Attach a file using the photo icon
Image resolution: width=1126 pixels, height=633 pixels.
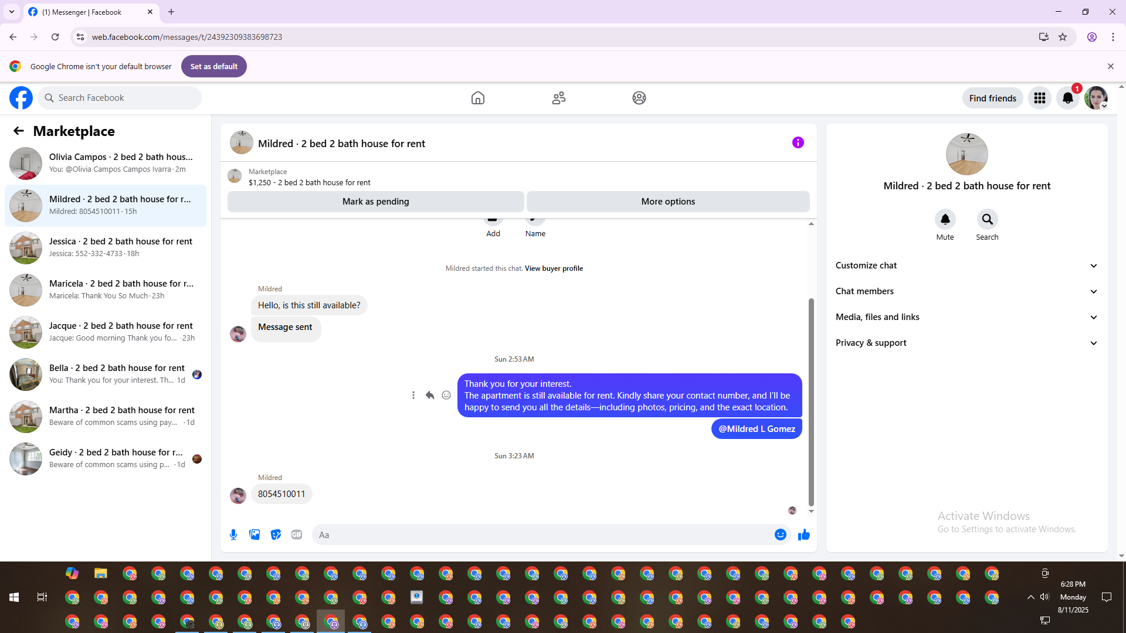255,535
